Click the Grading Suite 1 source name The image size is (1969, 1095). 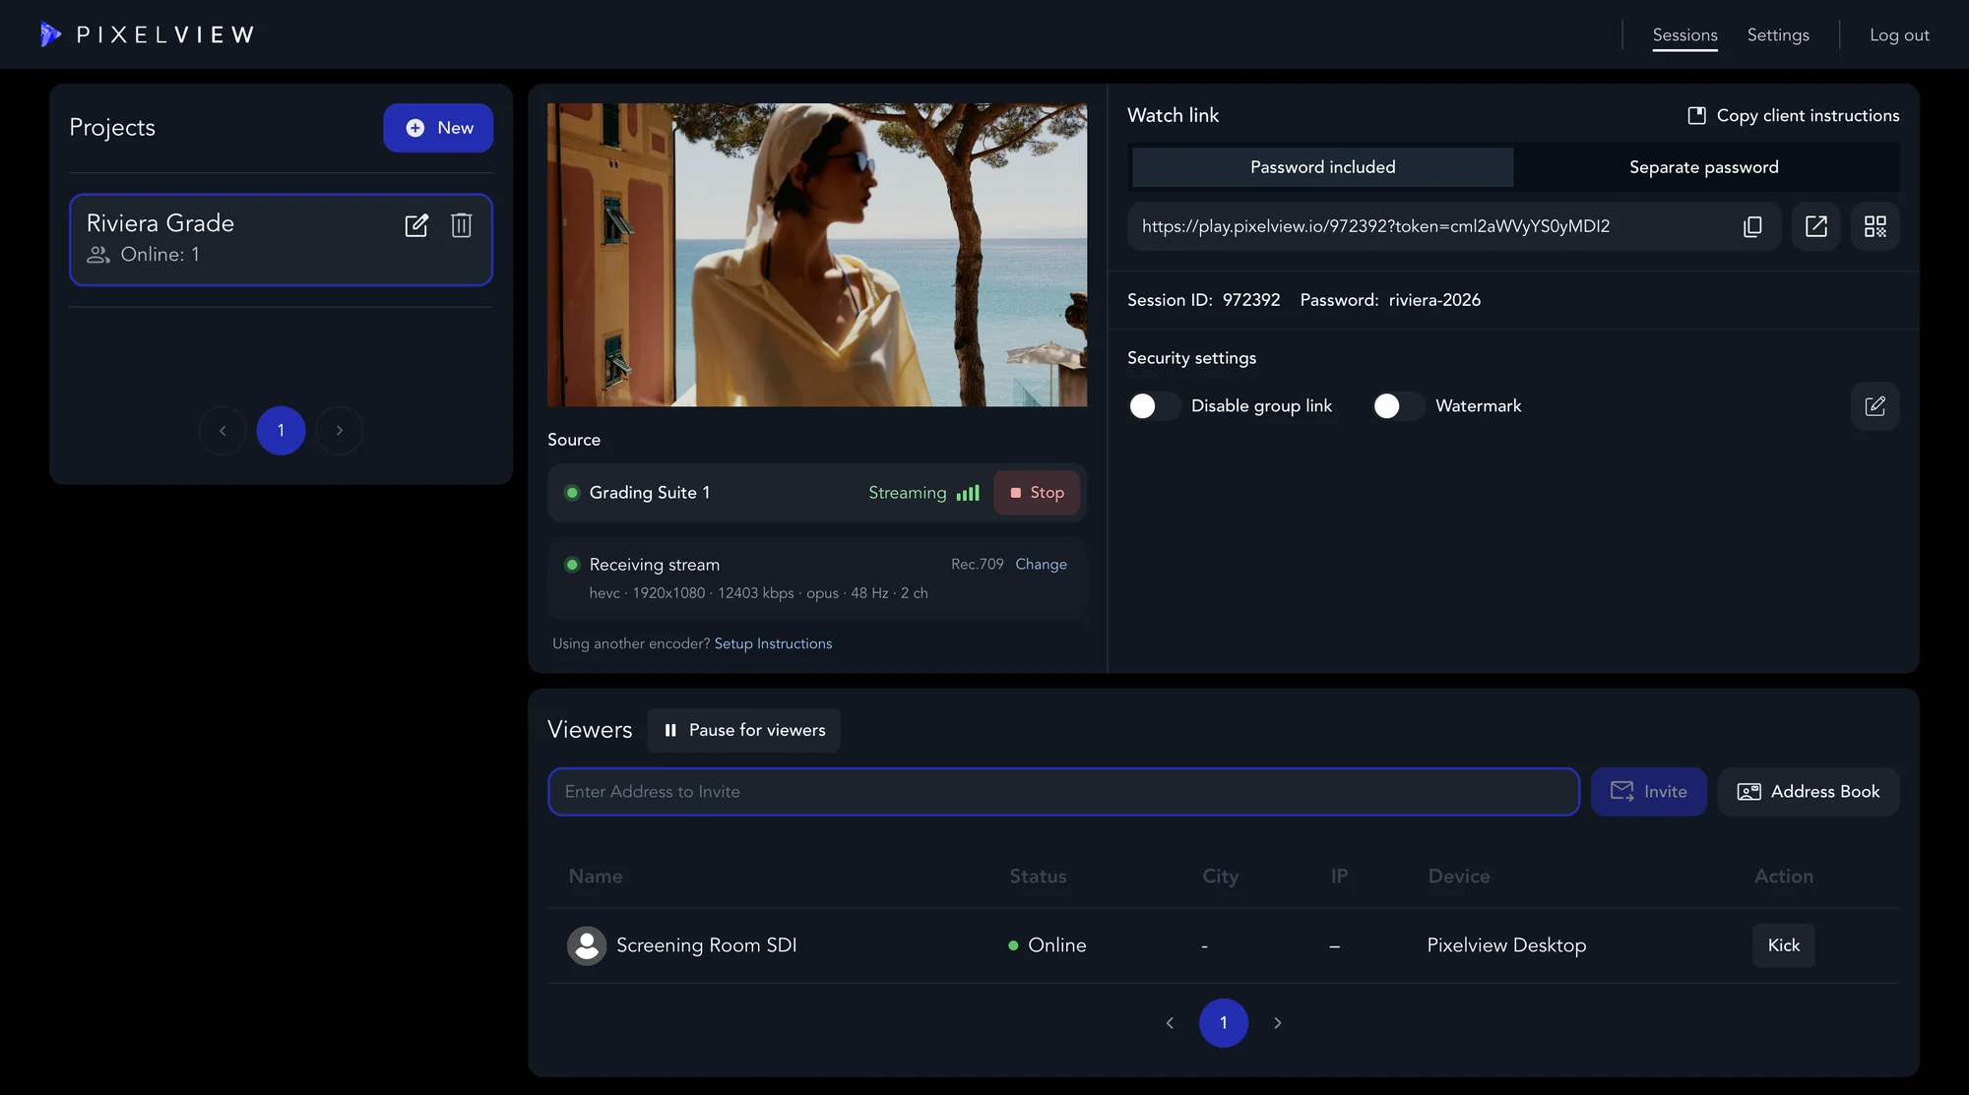[x=649, y=493]
